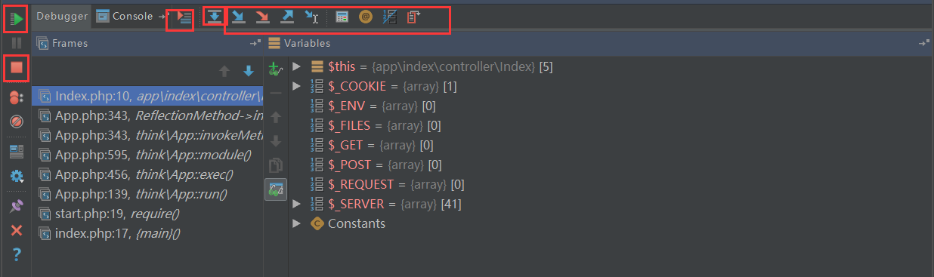
Task: Hide the Frames panel
Action: (x=255, y=44)
